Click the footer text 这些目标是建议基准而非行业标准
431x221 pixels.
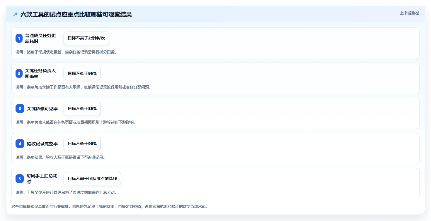[110, 206]
